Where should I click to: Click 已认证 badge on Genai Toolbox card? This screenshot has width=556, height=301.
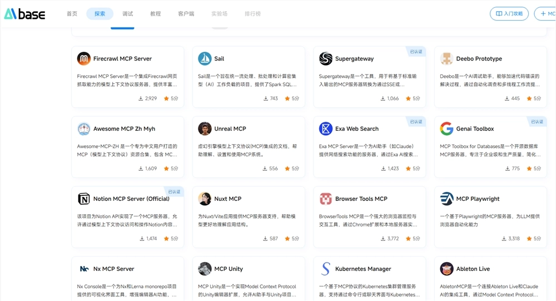pyautogui.click(x=537, y=121)
